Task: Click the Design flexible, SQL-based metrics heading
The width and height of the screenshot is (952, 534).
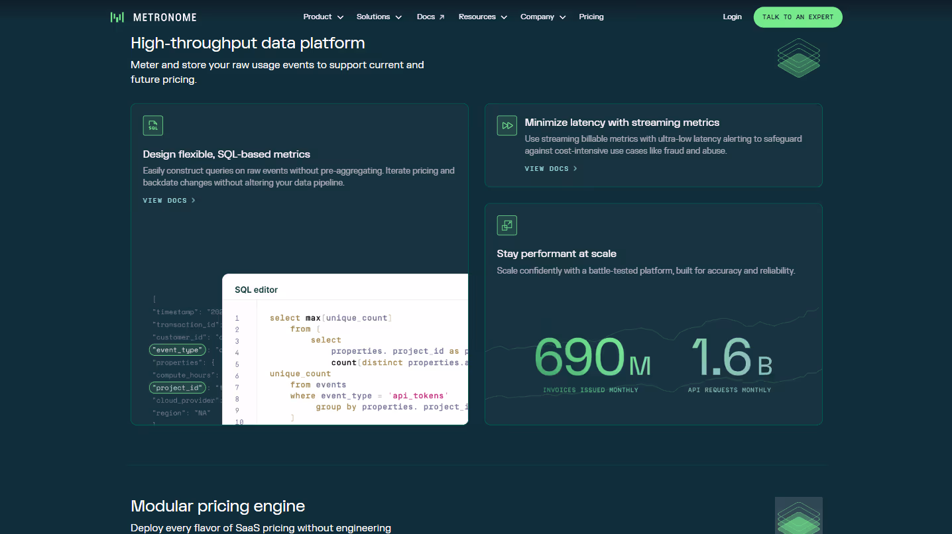Action: 227,154
